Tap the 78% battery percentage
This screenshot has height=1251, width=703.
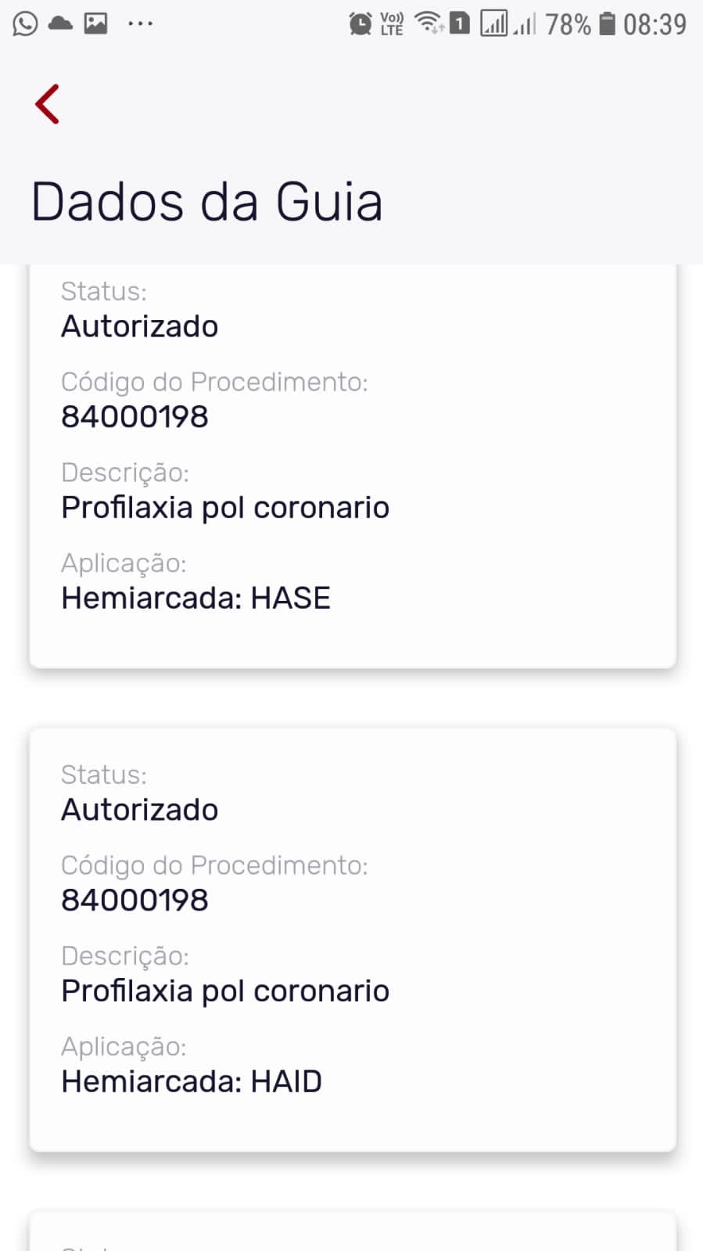click(x=568, y=24)
